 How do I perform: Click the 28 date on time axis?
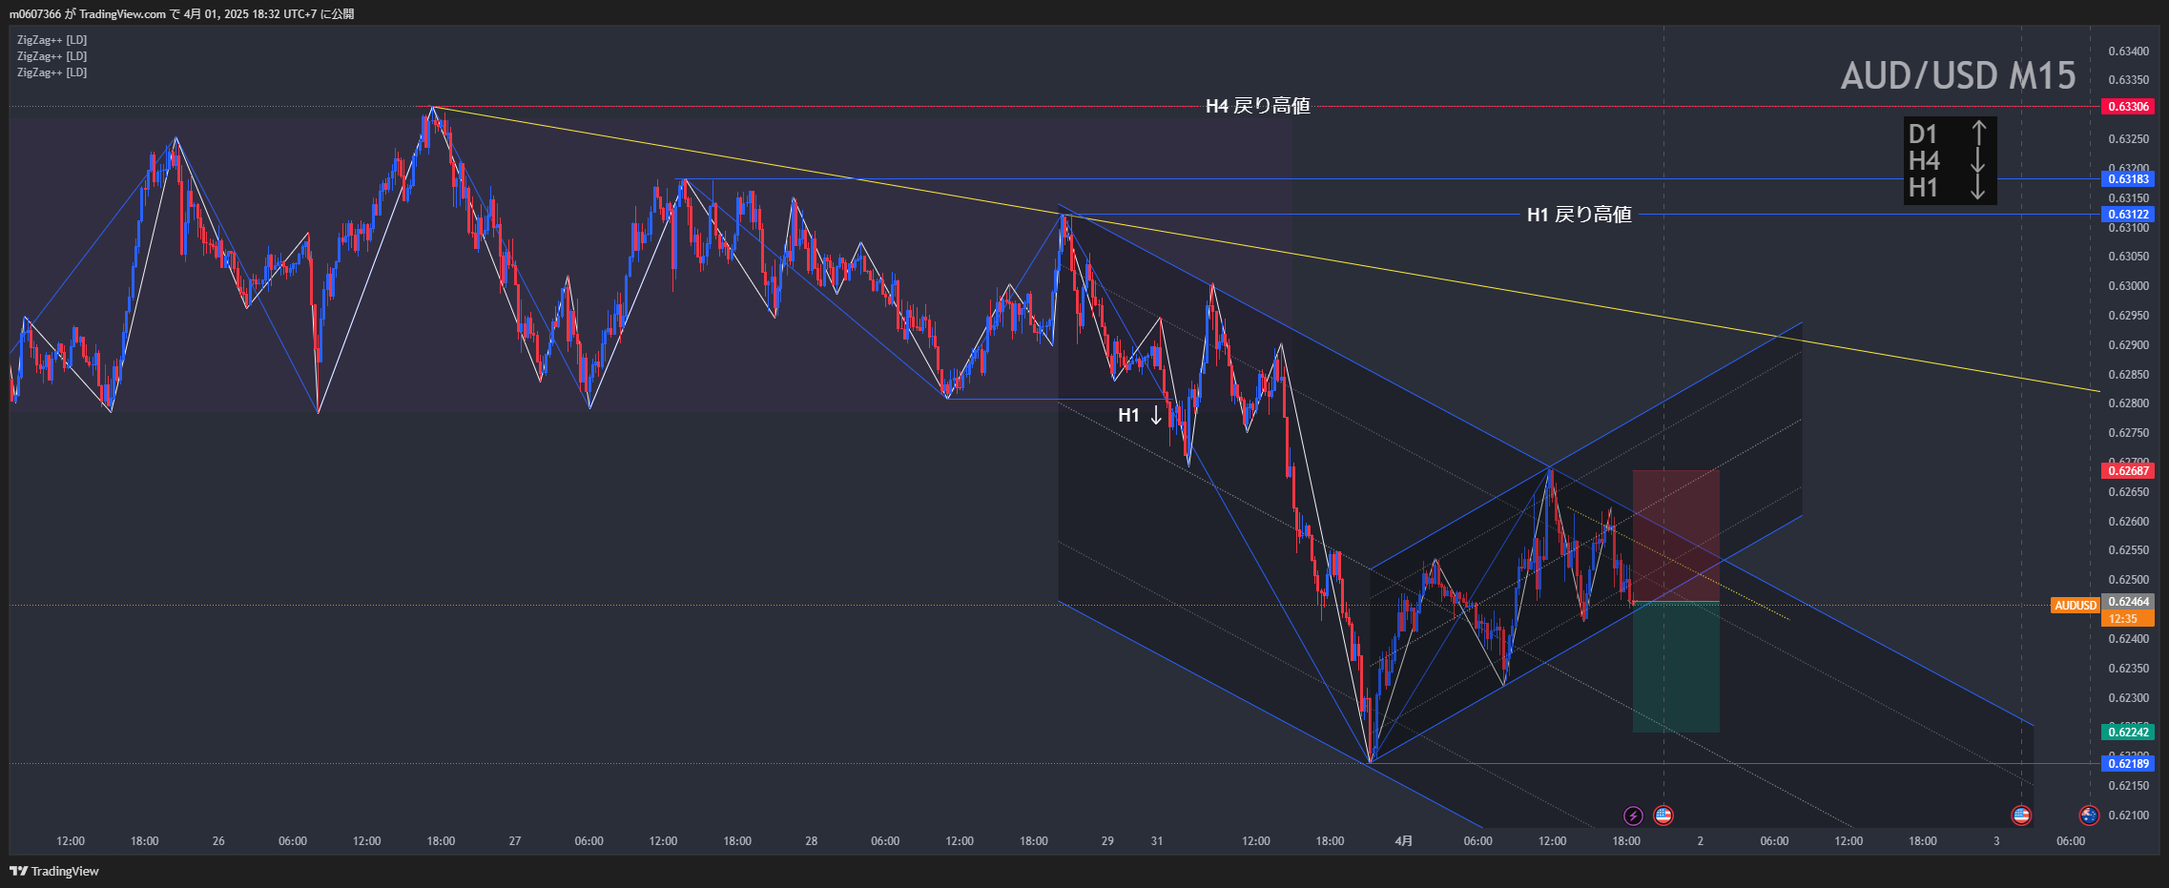coord(811,841)
